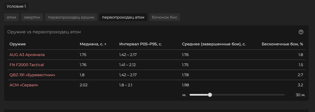This screenshot has height=112, width=315.
Task: Open the первопроходец ершик tab
Action: click(x=71, y=17)
